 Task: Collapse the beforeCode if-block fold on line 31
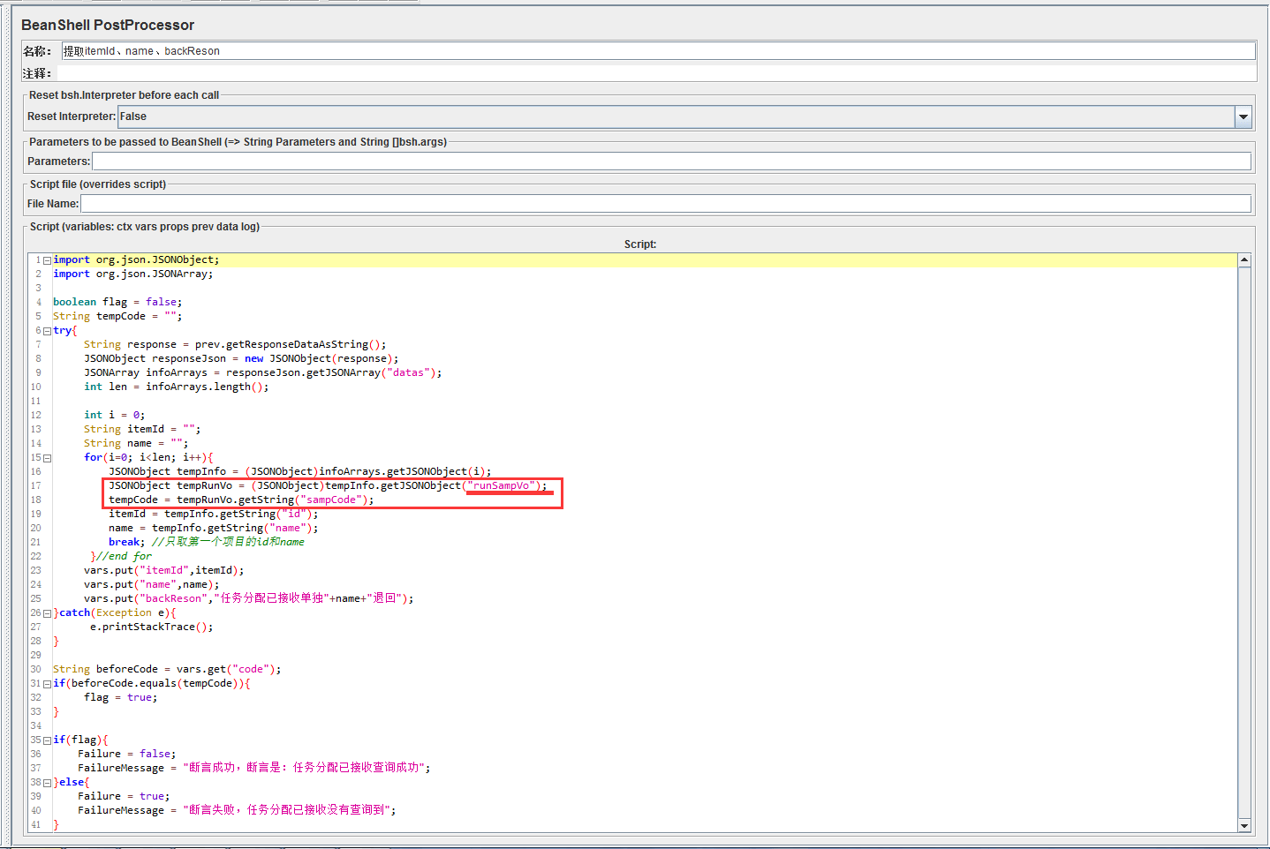coord(46,682)
